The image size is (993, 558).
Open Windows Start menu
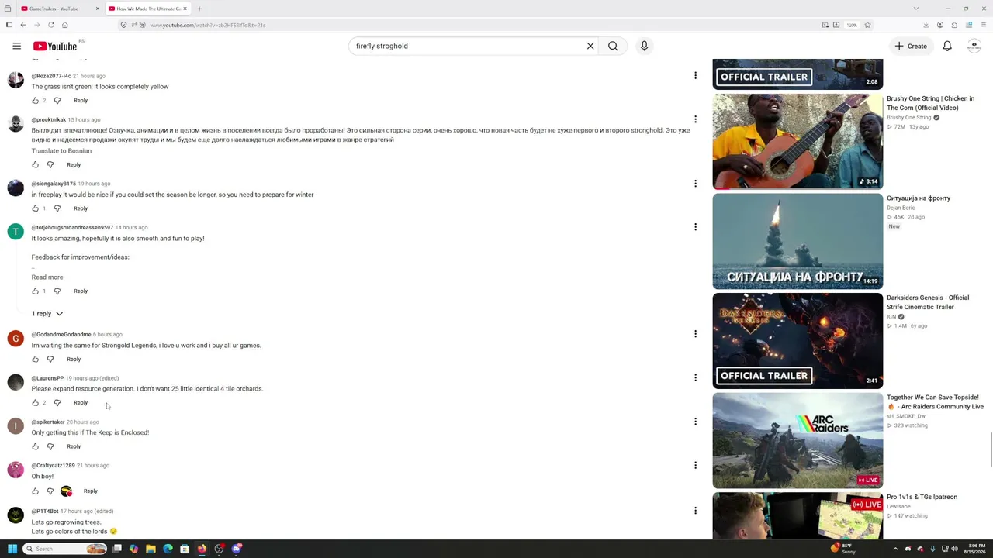[x=12, y=549]
